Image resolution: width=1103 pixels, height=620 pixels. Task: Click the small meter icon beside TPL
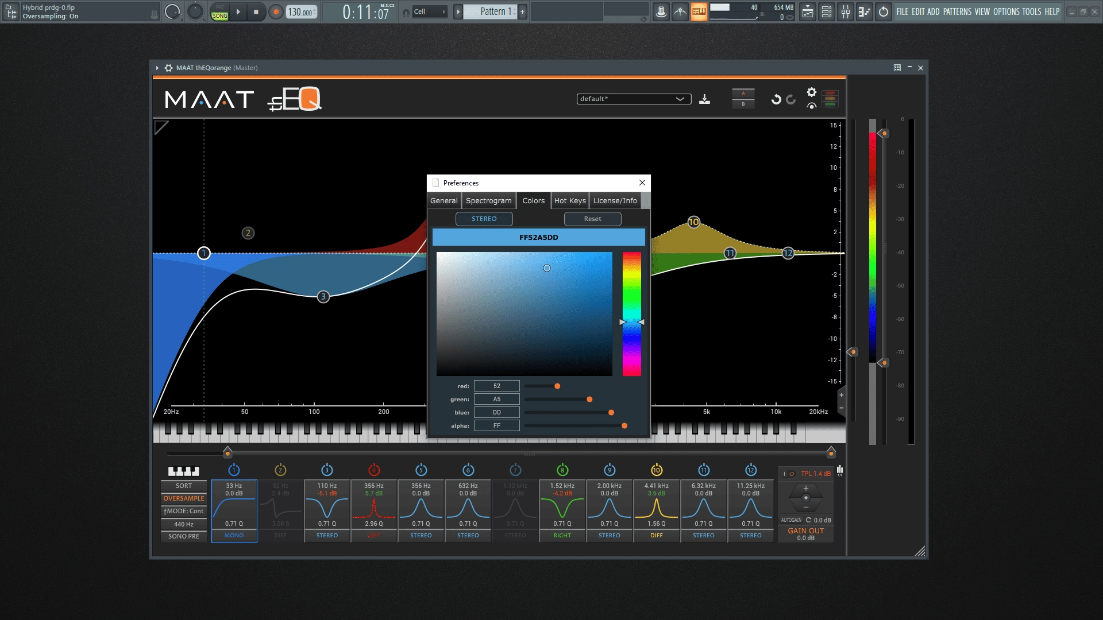[x=840, y=471]
